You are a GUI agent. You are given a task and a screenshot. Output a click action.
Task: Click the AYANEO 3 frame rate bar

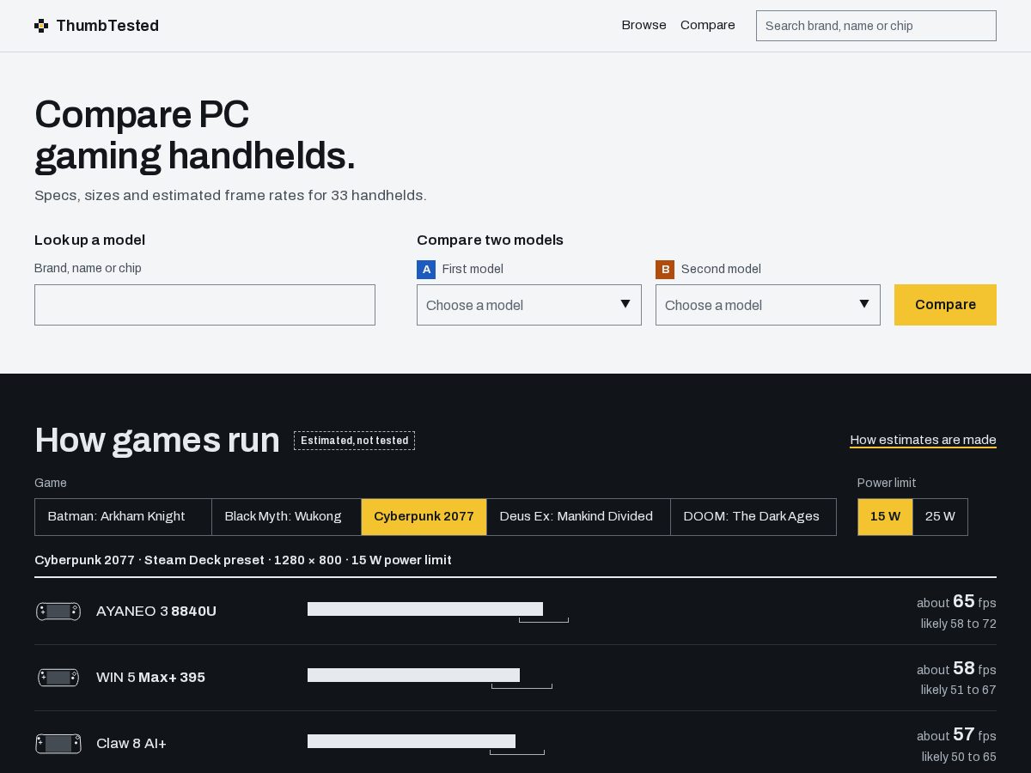(425, 609)
